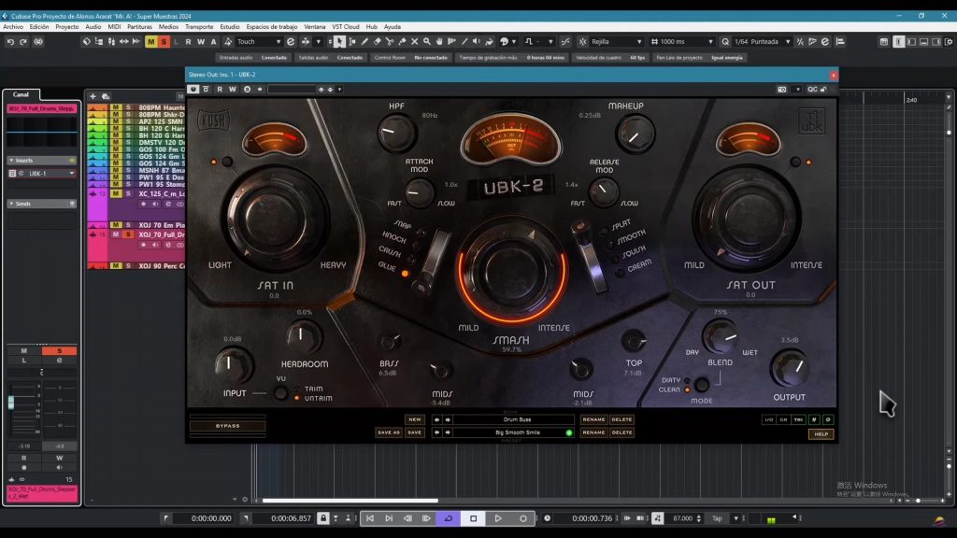Click the UBK-2 BYPASS button

(228, 426)
